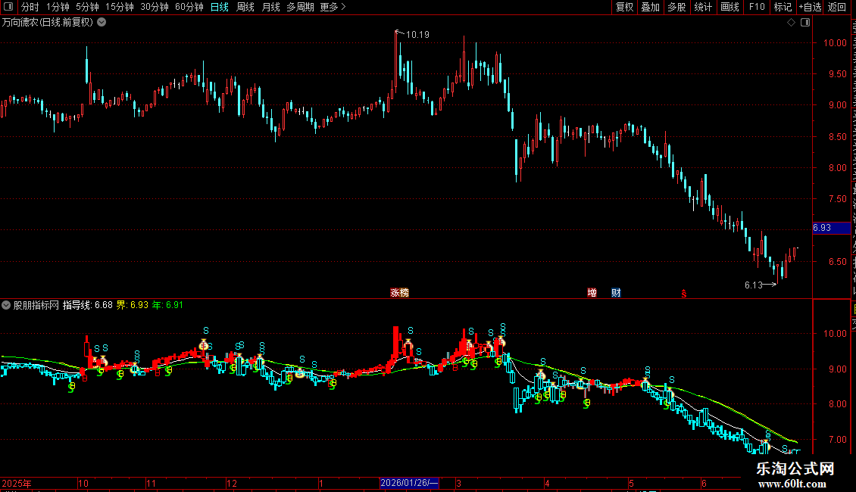
Task: Click the 7.00 label on indicator axis
Action: tap(837, 439)
